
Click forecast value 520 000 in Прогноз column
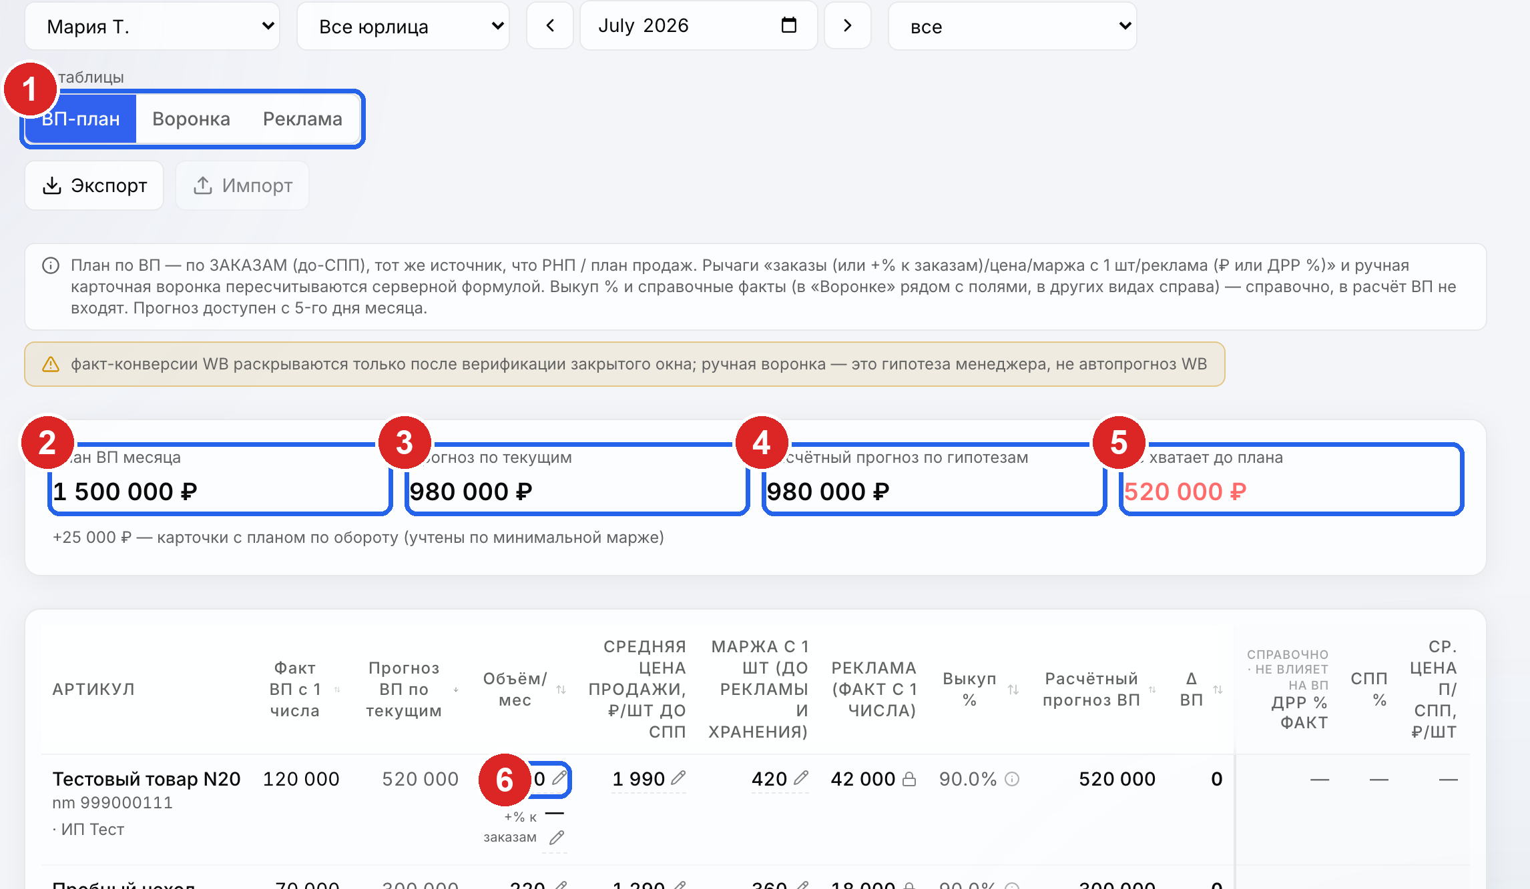point(420,779)
